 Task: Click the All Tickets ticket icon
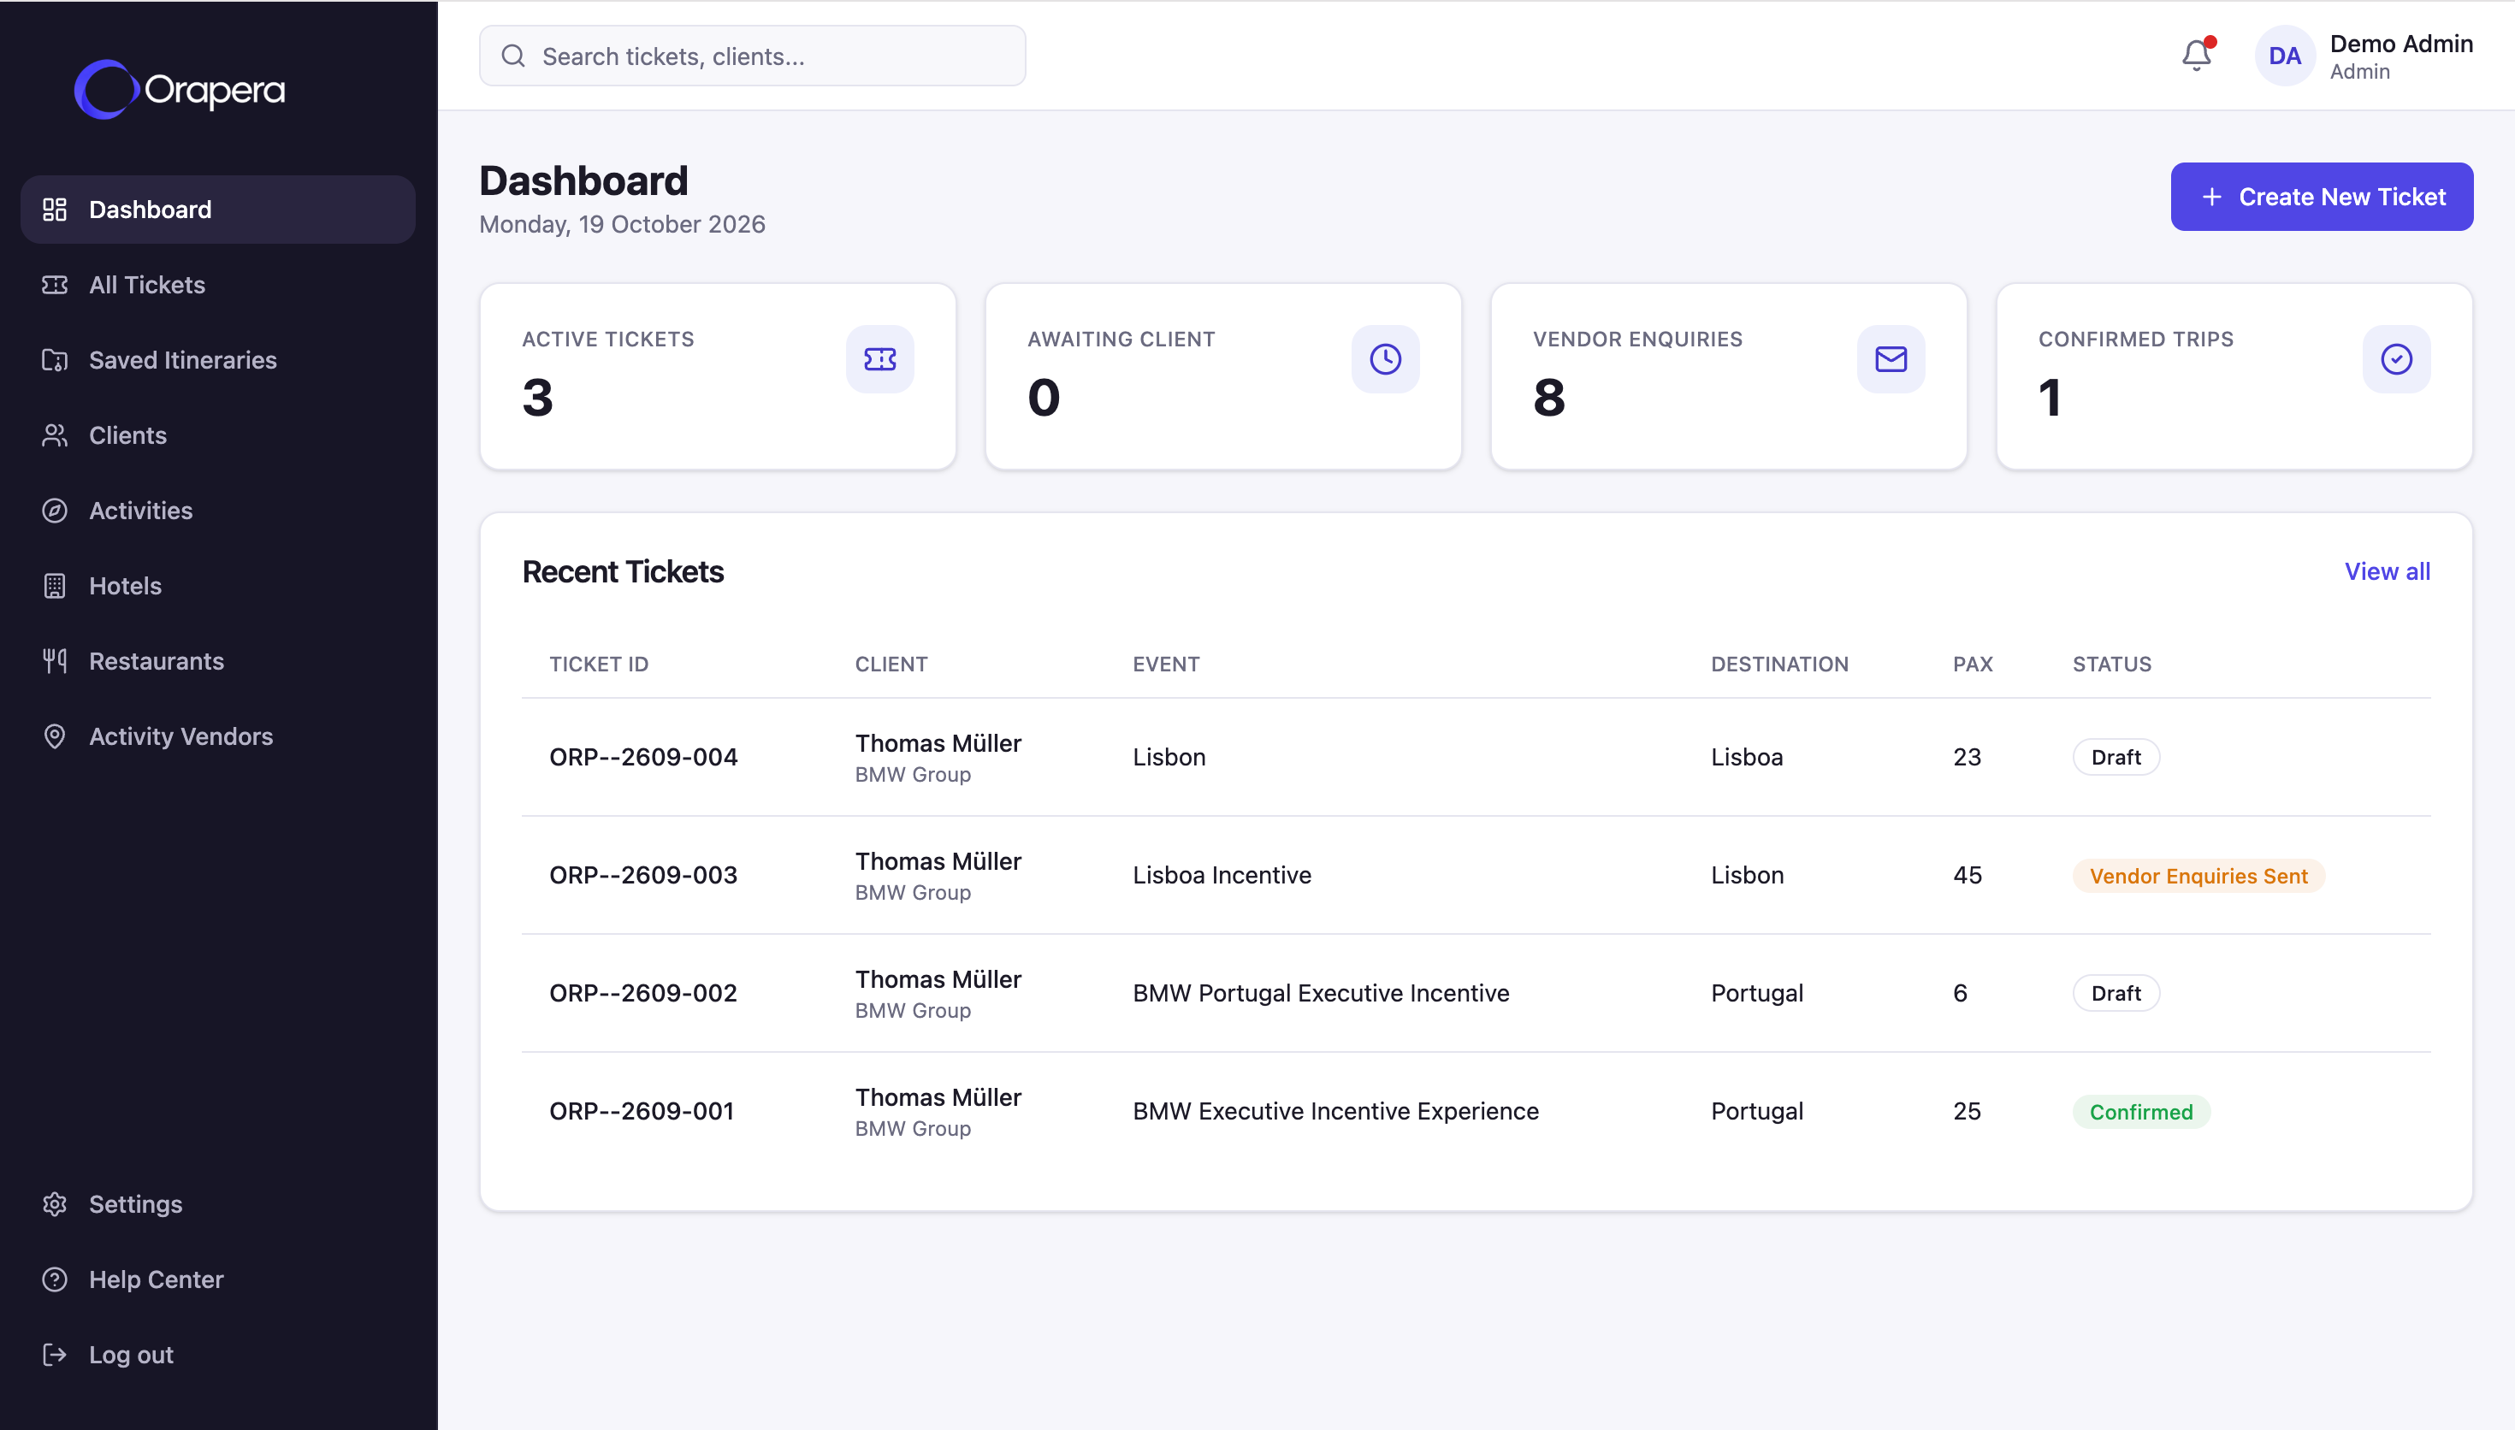click(x=55, y=285)
